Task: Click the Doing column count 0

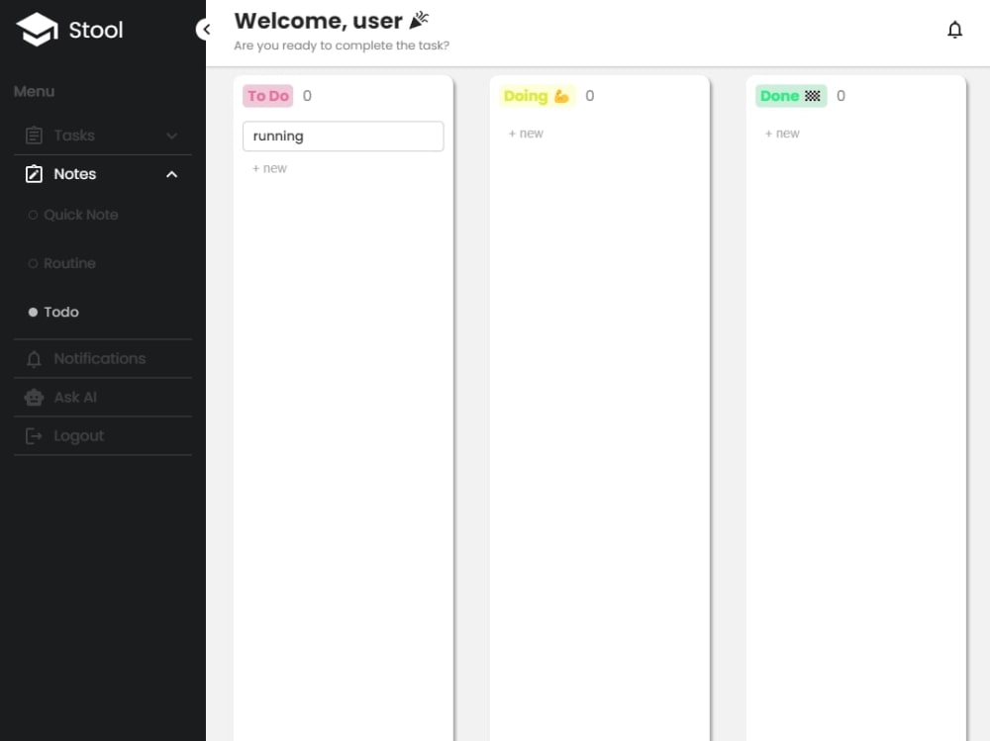Action: pos(590,96)
